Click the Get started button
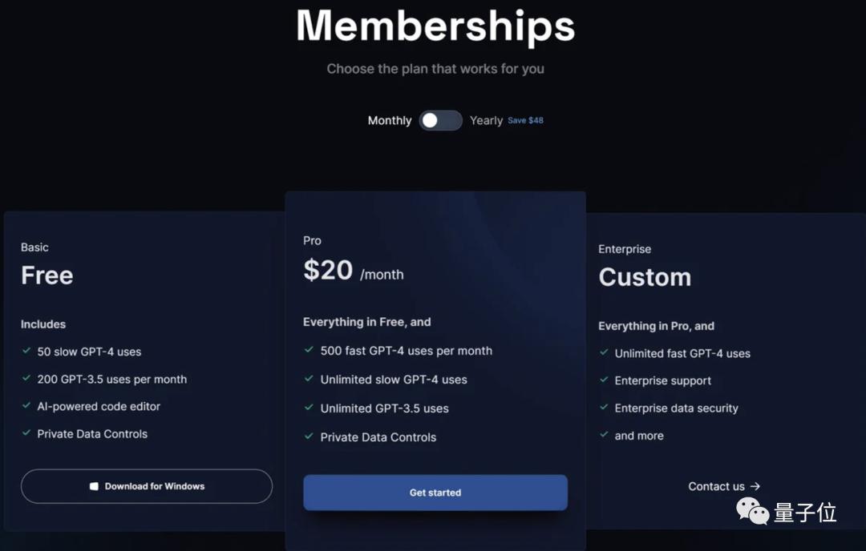Viewport: 866px width, 551px height. pyautogui.click(x=435, y=493)
